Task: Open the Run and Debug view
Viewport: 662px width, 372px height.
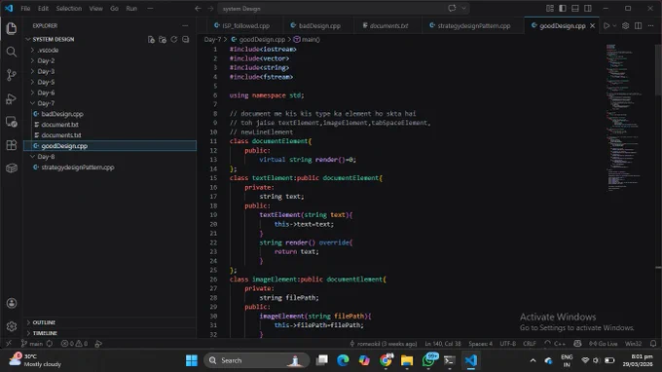Action: pos(12,98)
